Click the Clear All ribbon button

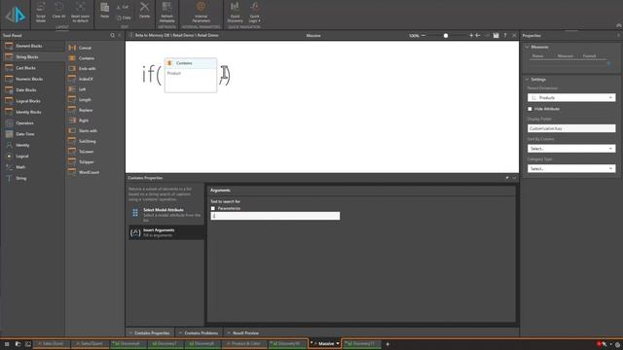point(58,11)
